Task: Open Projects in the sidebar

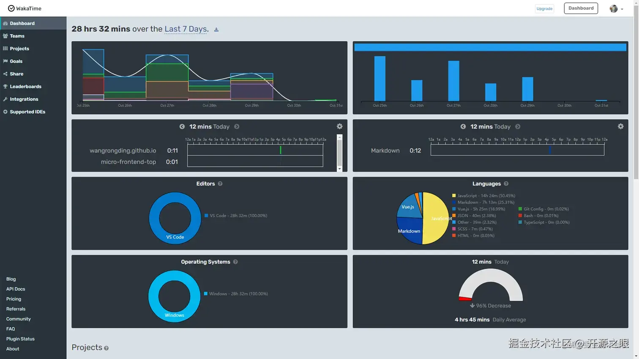Action: tap(33, 49)
